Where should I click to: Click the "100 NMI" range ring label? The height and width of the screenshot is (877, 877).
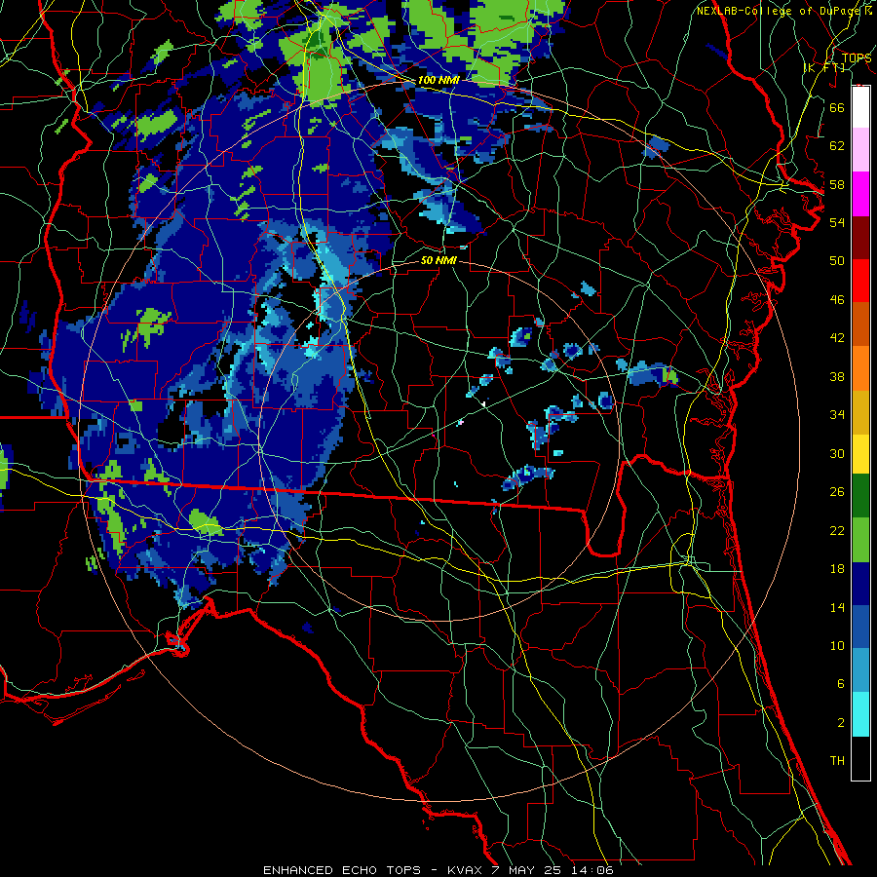(438, 80)
